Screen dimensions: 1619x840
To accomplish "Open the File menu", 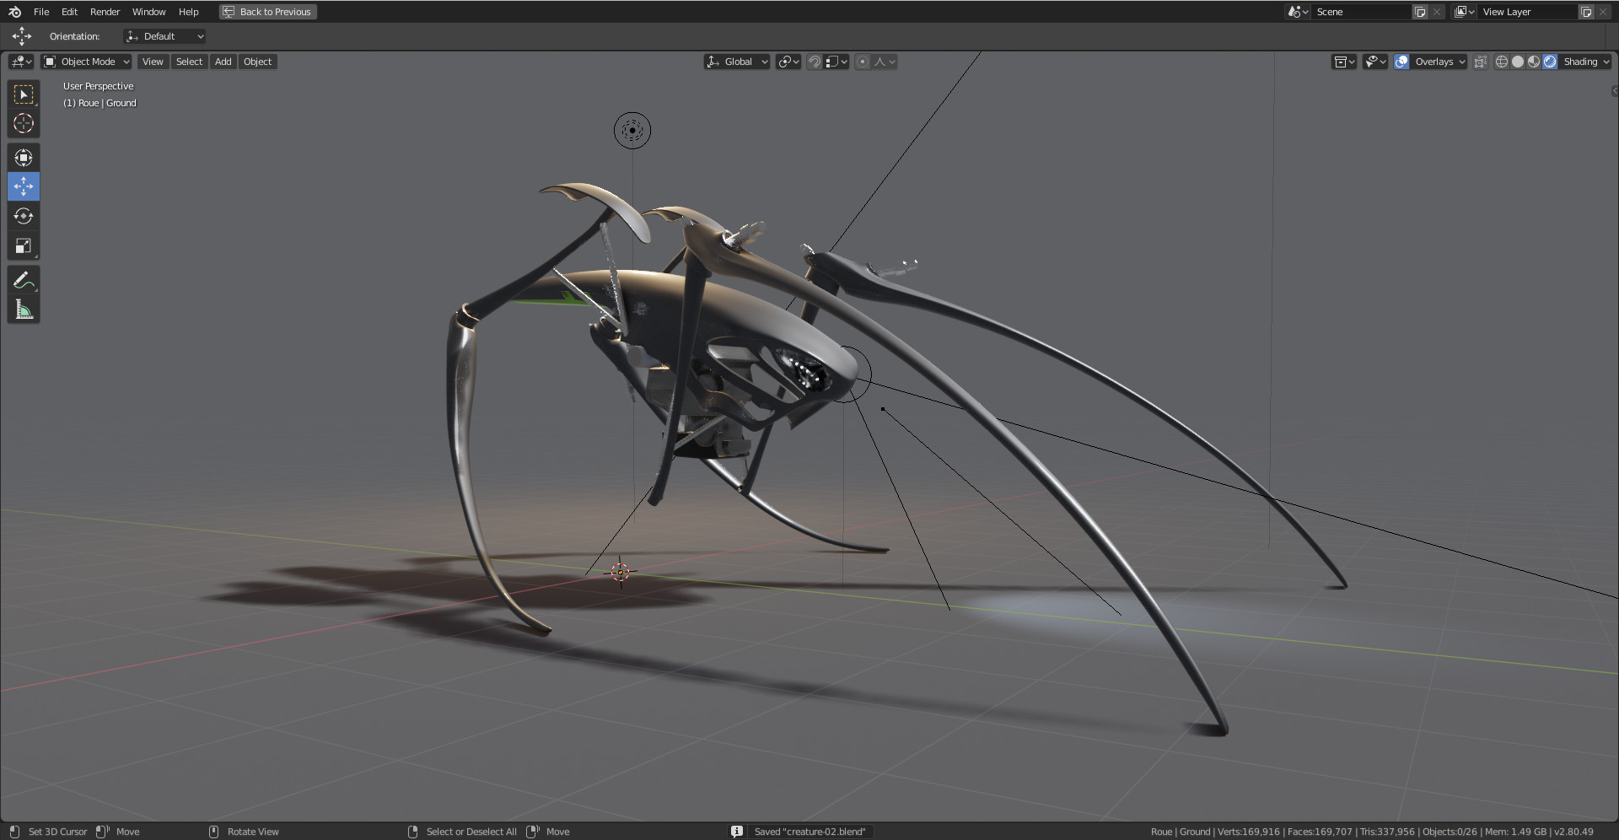I will pyautogui.click(x=41, y=12).
